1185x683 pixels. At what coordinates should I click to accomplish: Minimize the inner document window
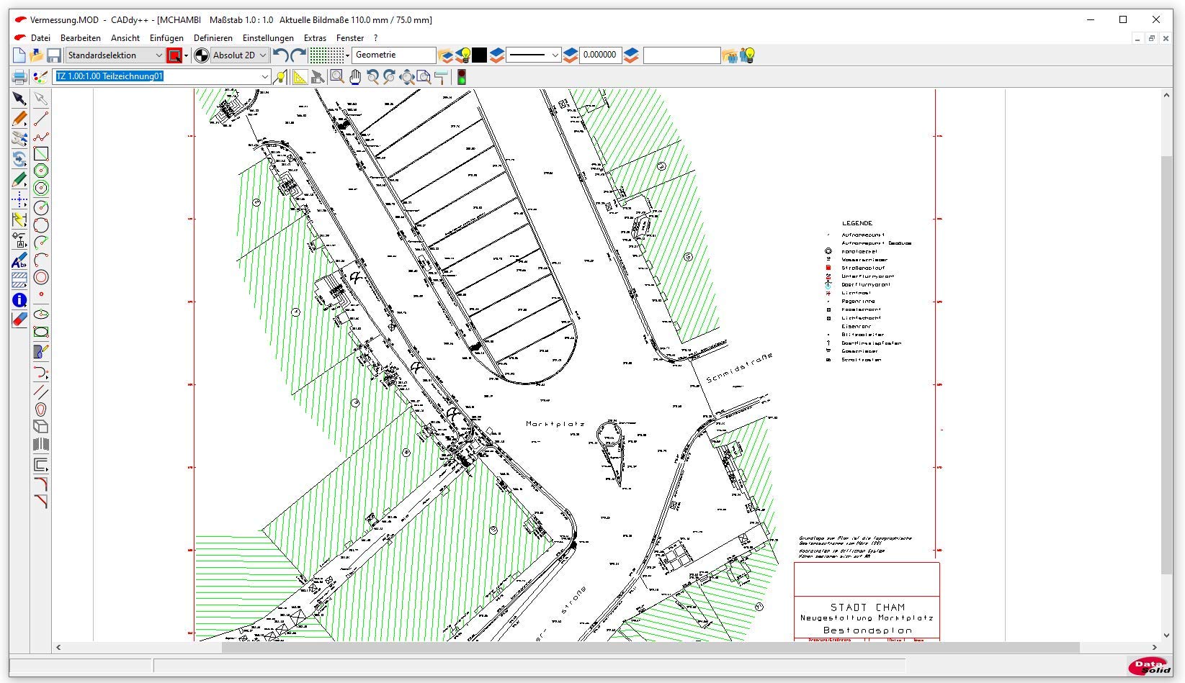click(x=1138, y=38)
